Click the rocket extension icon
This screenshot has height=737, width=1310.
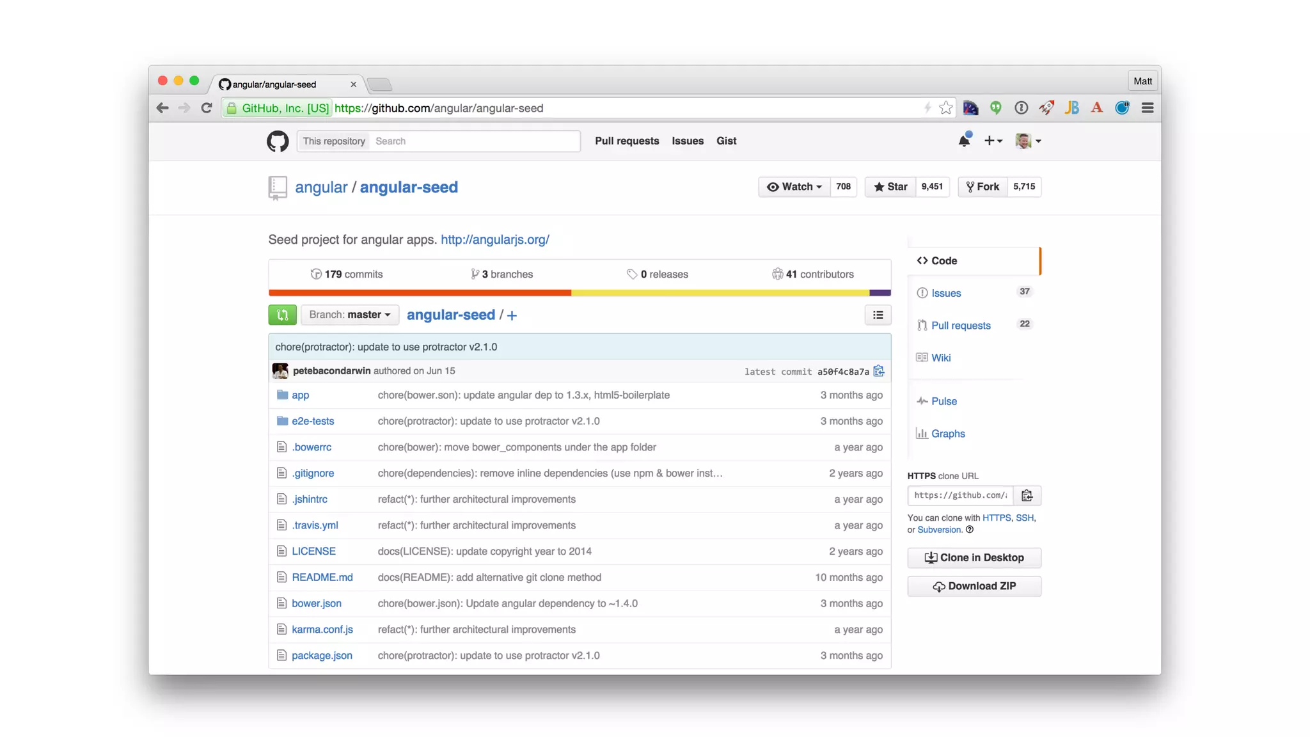[x=1046, y=107]
